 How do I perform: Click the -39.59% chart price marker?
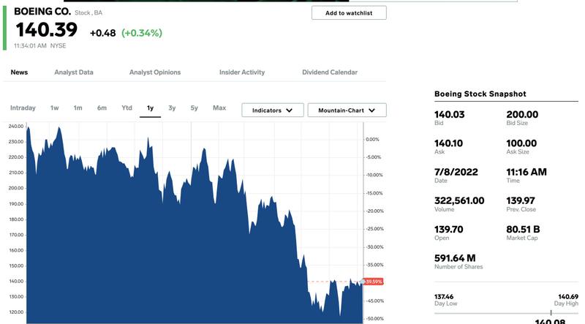373,282
